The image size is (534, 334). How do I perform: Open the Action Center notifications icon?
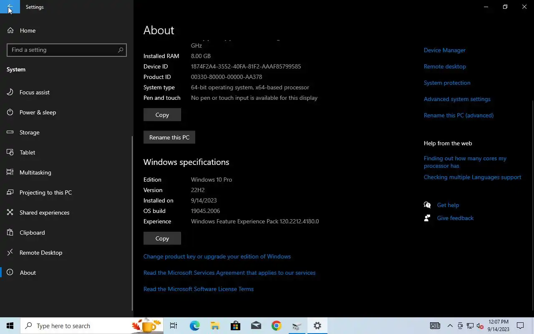(x=520, y=326)
